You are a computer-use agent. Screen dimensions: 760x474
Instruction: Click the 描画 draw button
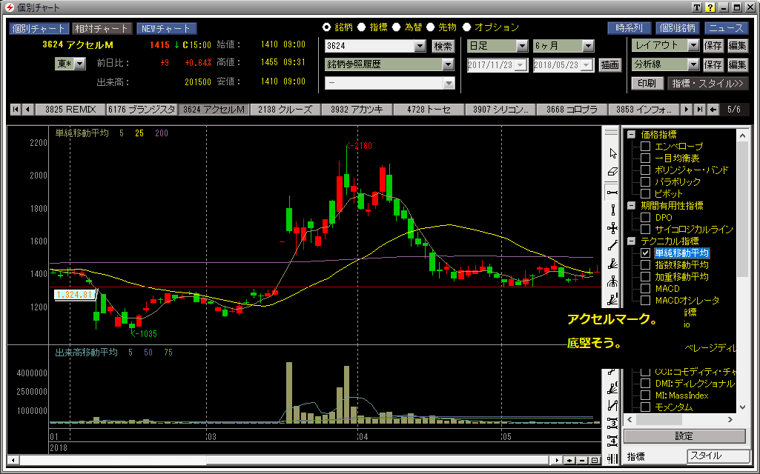click(x=609, y=65)
